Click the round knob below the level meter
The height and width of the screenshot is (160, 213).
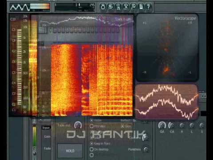click(x=34, y=153)
